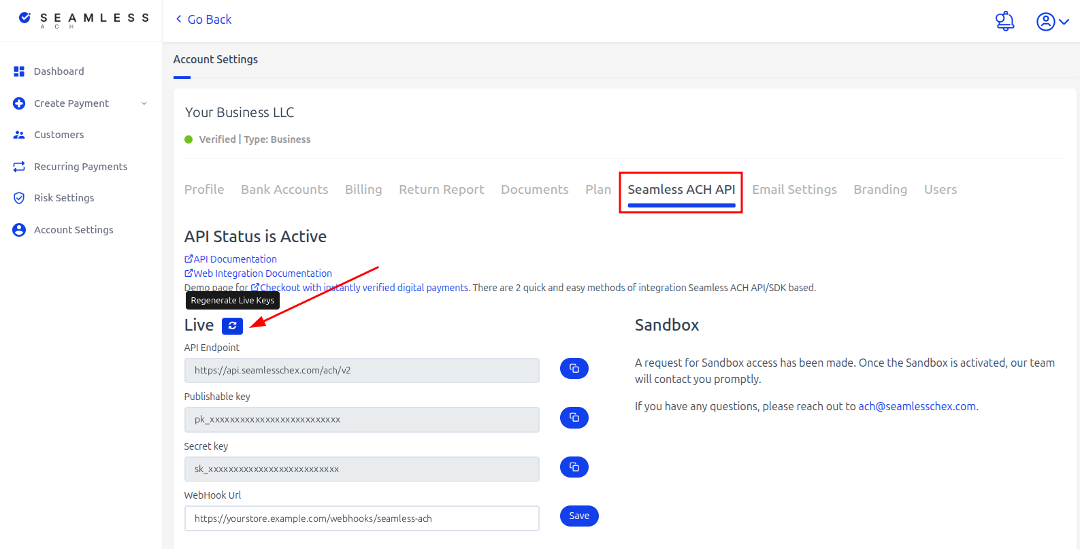The image size is (1080, 549).
Task: Copy the Publishable key
Action: tap(574, 418)
